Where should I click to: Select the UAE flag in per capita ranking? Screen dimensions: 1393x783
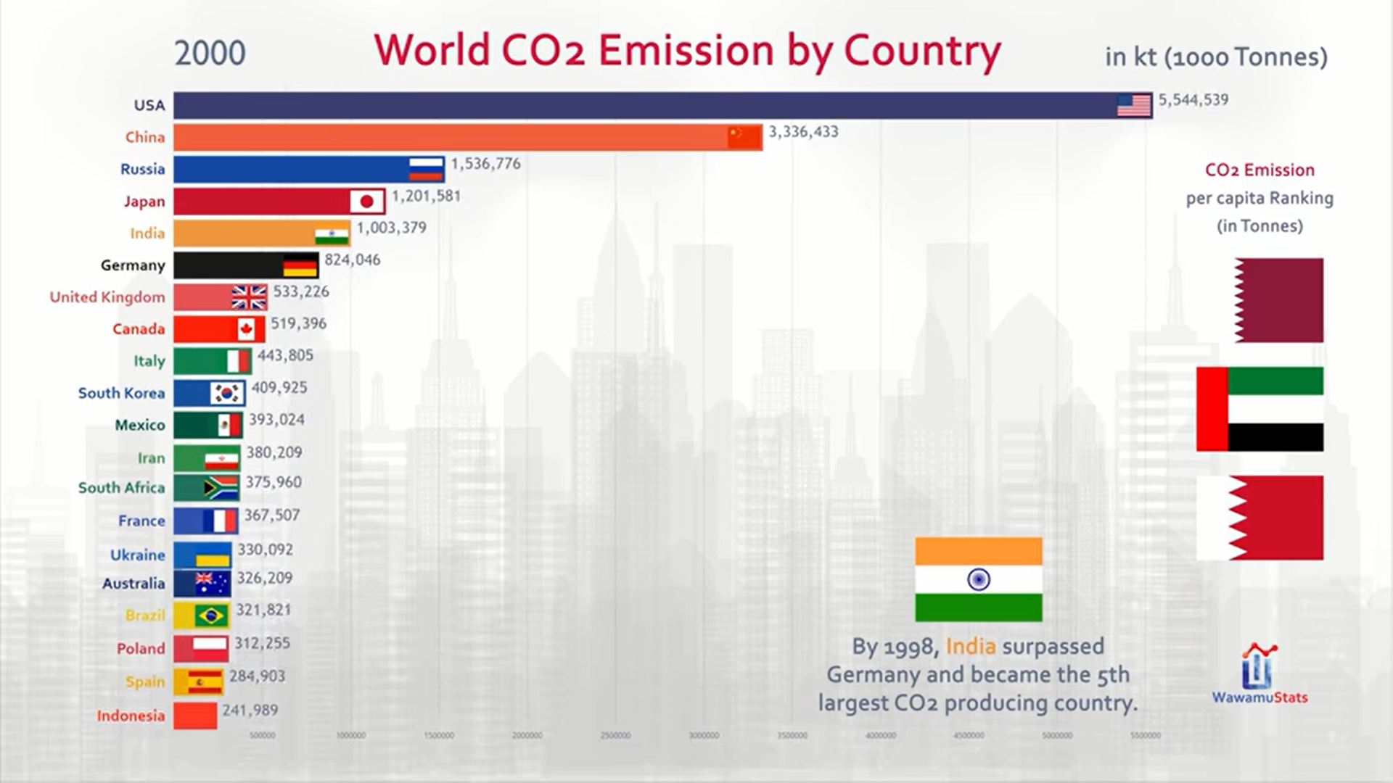[1260, 409]
